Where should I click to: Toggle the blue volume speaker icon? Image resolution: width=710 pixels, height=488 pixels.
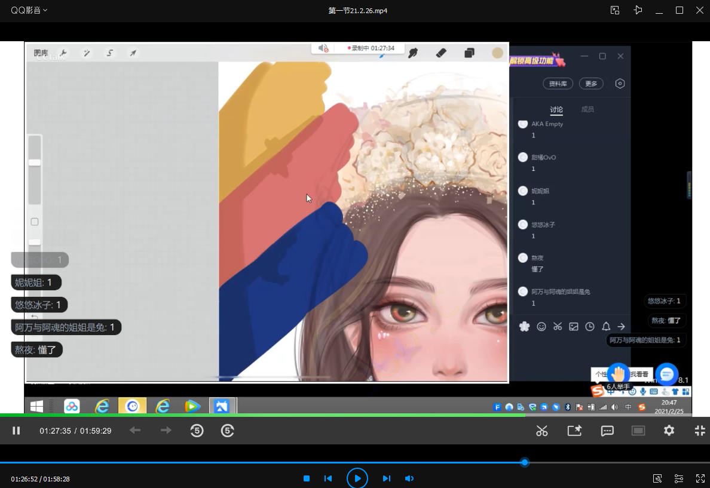pos(409,478)
